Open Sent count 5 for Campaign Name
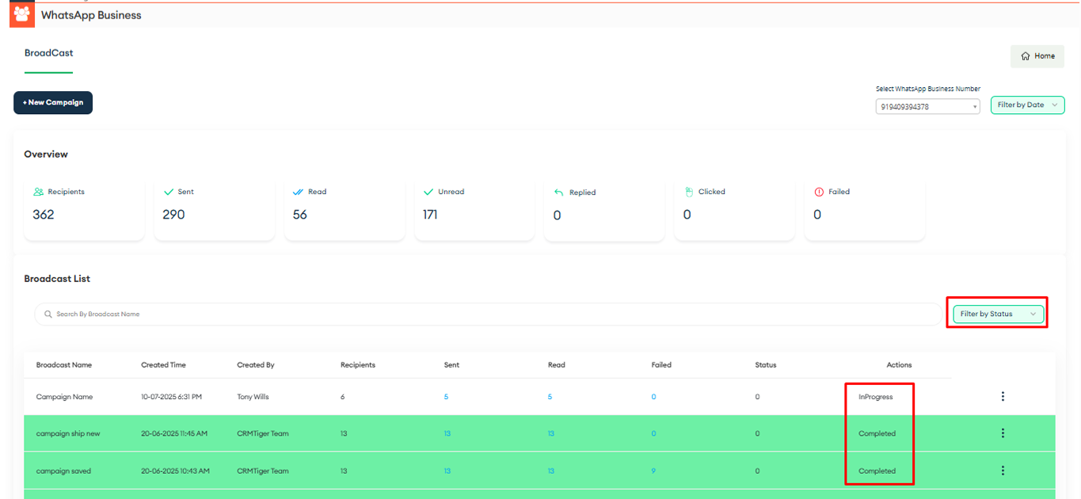The height and width of the screenshot is (499, 1081). (x=446, y=397)
